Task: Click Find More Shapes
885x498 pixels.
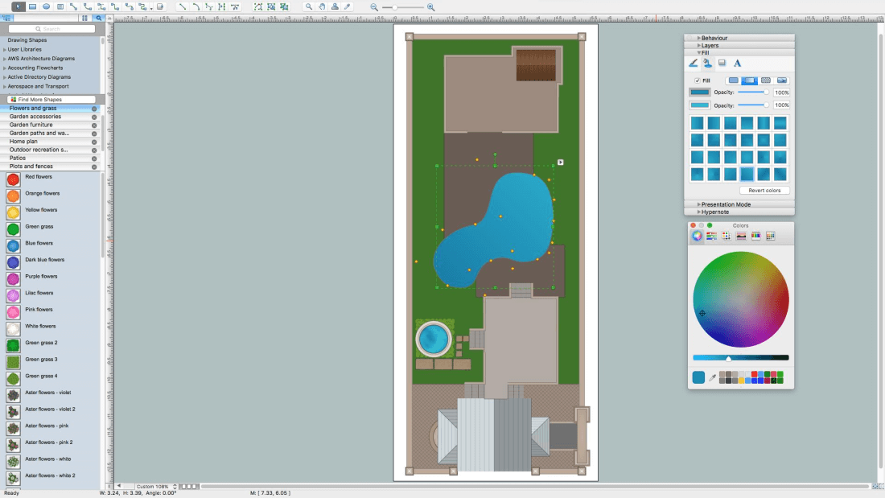Action: click(39, 100)
